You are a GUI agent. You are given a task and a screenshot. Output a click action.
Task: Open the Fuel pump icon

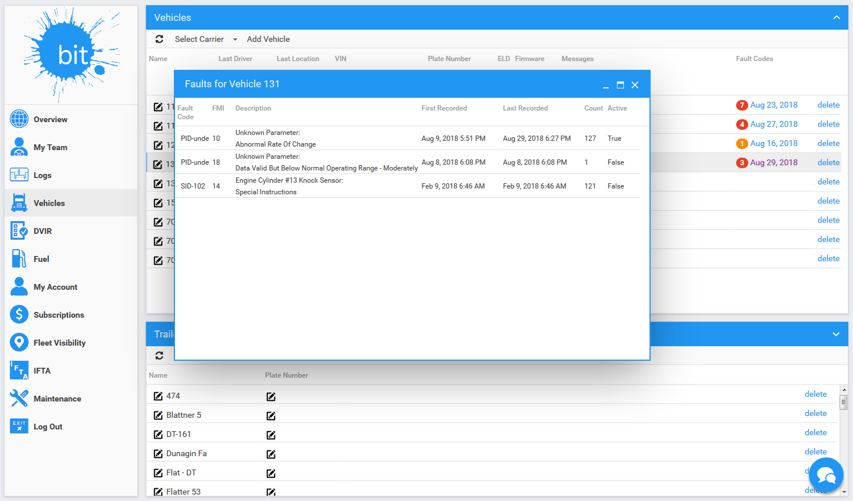pos(19,258)
